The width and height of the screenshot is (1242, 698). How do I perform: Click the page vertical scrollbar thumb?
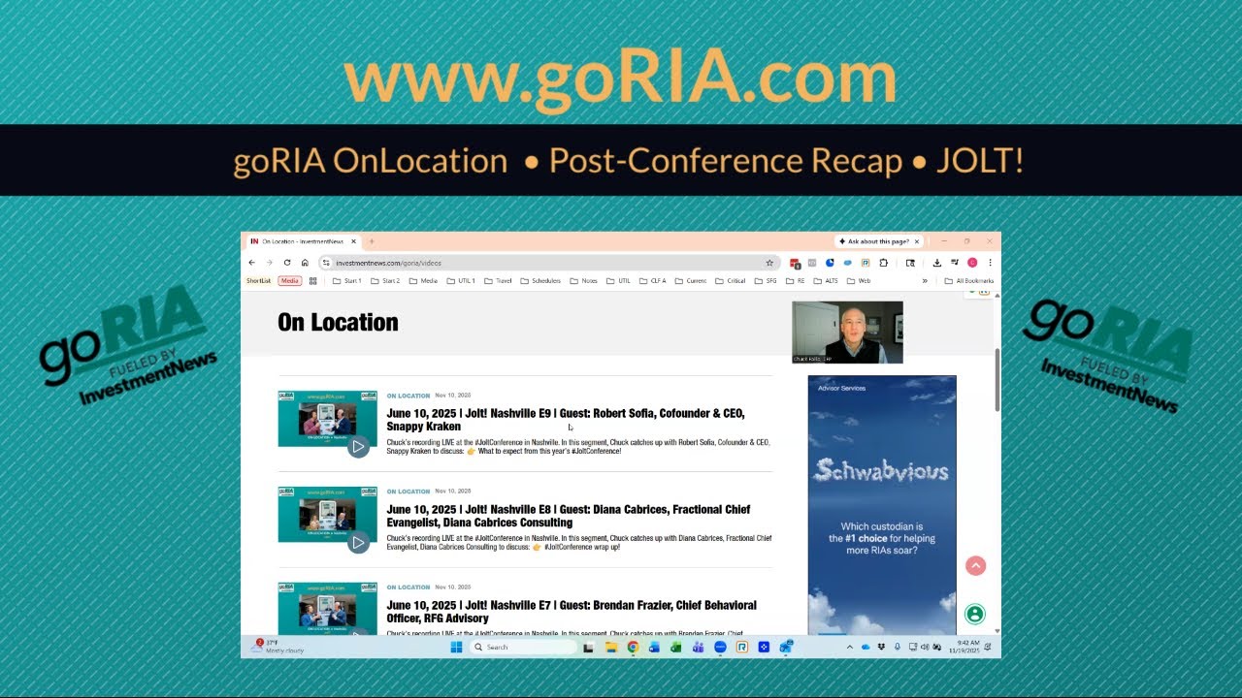(997, 380)
